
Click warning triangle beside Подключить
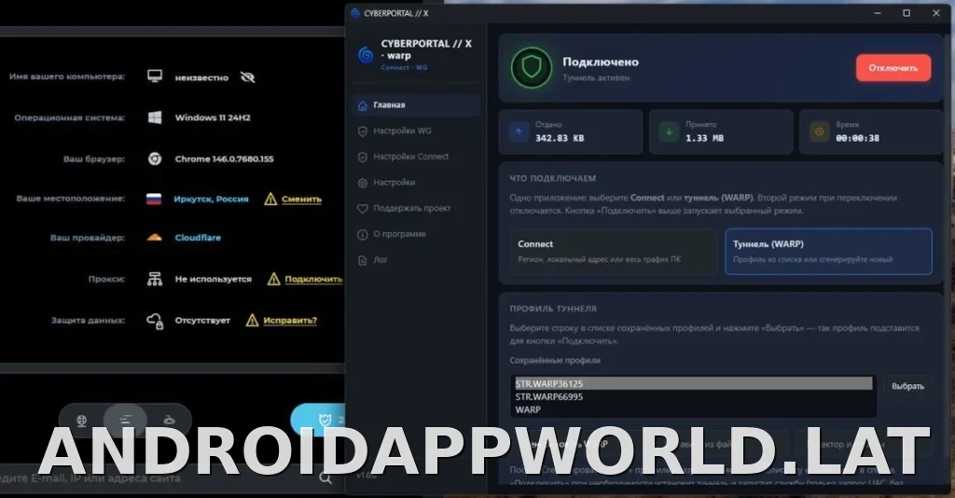click(x=274, y=279)
